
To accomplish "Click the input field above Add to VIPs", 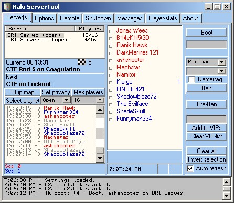I will coord(207,119).
